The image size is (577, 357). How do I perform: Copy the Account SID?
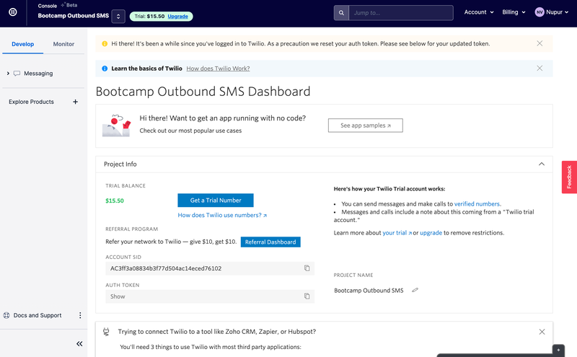tap(307, 268)
